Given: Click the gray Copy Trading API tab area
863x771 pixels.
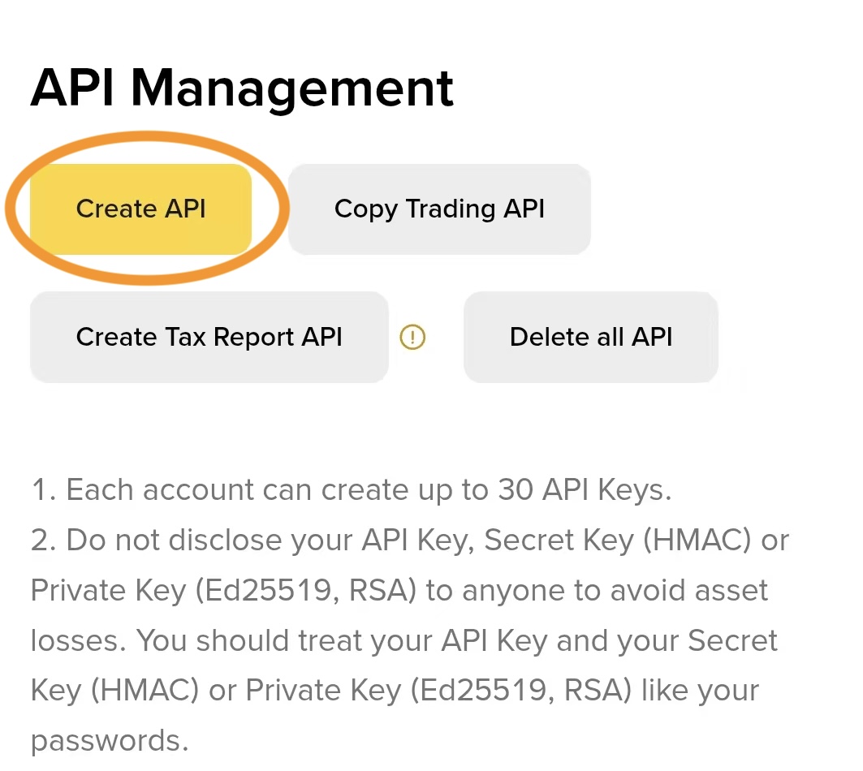Looking at the screenshot, I should [438, 209].
